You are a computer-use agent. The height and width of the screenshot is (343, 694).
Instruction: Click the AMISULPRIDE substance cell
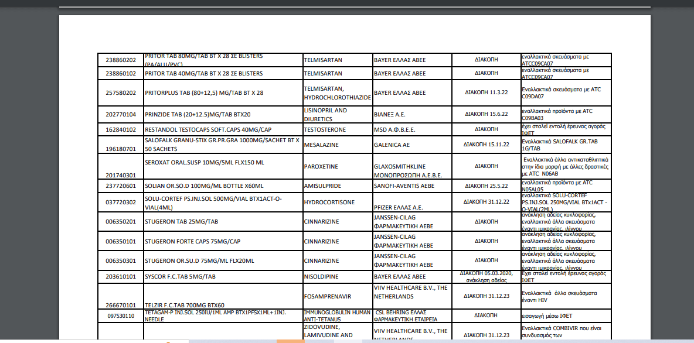[322, 186]
